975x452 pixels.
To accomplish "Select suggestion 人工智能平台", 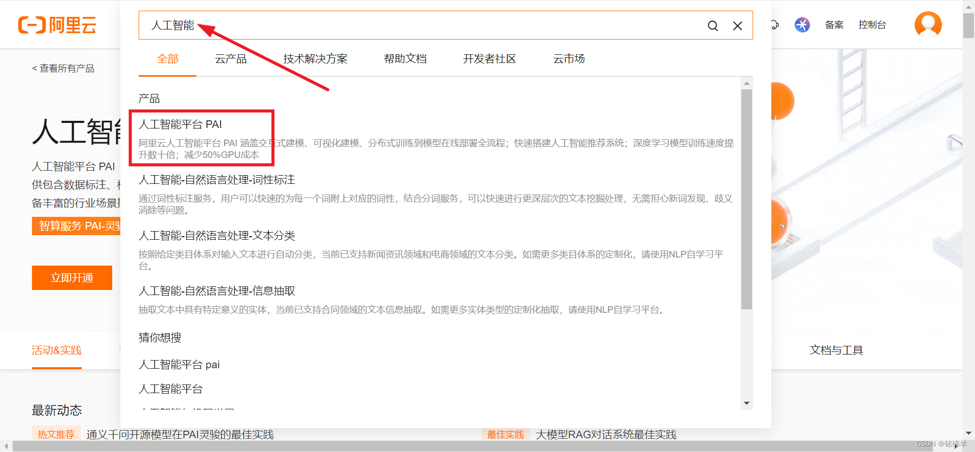I will pos(171,389).
